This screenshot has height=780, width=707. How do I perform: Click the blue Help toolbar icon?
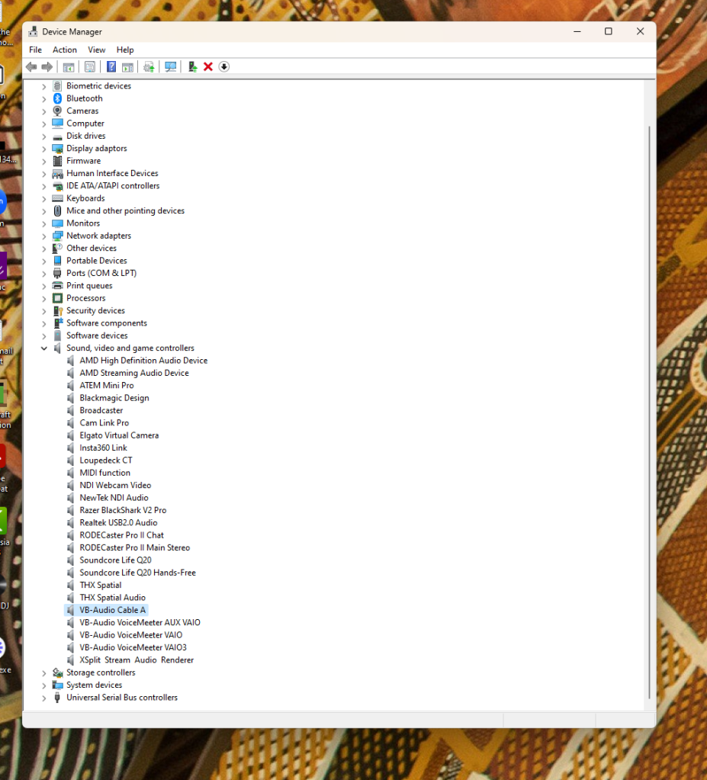point(111,66)
